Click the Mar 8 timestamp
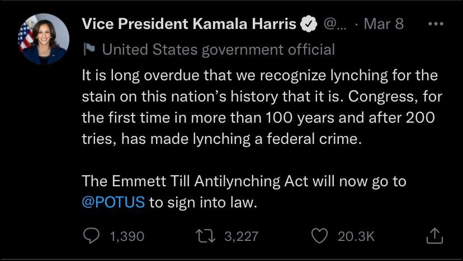This screenshot has height=261, width=463. tap(383, 24)
